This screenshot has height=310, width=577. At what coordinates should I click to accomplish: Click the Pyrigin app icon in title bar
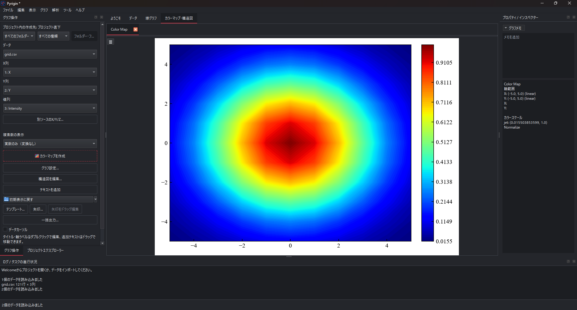pos(3,3)
